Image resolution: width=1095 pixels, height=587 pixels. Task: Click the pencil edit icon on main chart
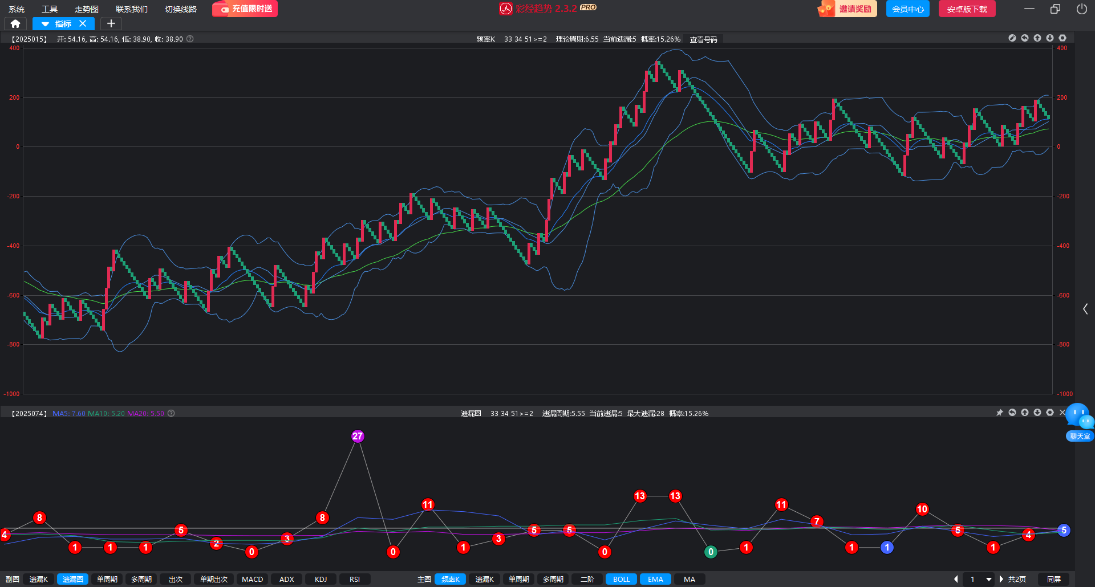tap(1012, 38)
